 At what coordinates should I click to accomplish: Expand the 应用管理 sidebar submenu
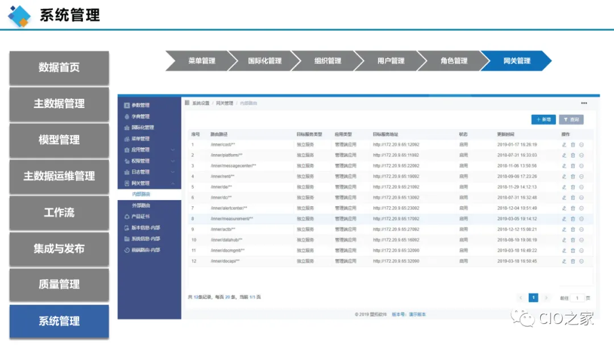[173, 150]
